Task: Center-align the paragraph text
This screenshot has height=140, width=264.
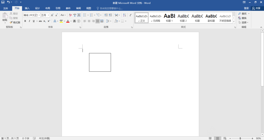Action: (89, 21)
